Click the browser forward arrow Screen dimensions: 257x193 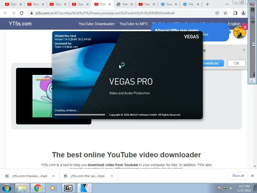(x=14, y=13)
